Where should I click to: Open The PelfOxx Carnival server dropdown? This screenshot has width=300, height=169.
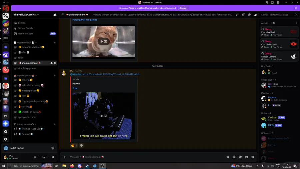click(26, 15)
